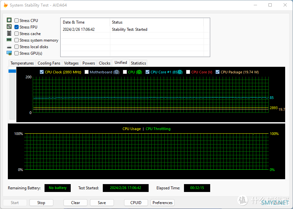
Task: Enable the Stress CPU checkbox
Action: (x=17, y=20)
